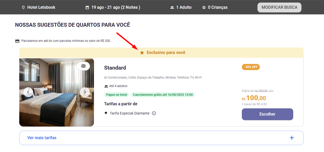The height and width of the screenshot is (152, 324).
Task: Click the Cancelamento grátis até 16/08/2025 tag
Action: point(163,95)
